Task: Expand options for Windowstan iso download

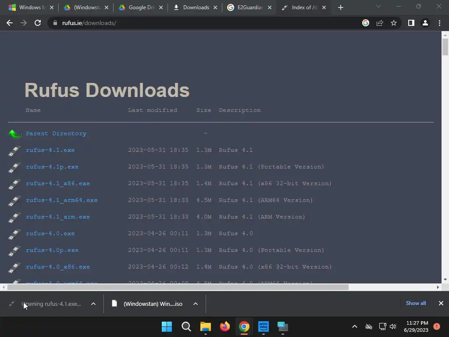Action: click(196, 304)
